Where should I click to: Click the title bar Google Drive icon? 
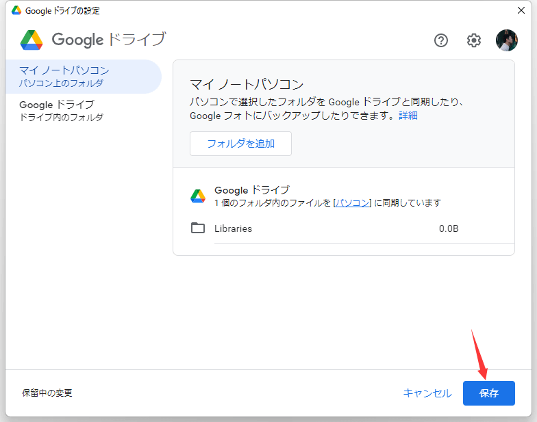pyautogui.click(x=16, y=11)
